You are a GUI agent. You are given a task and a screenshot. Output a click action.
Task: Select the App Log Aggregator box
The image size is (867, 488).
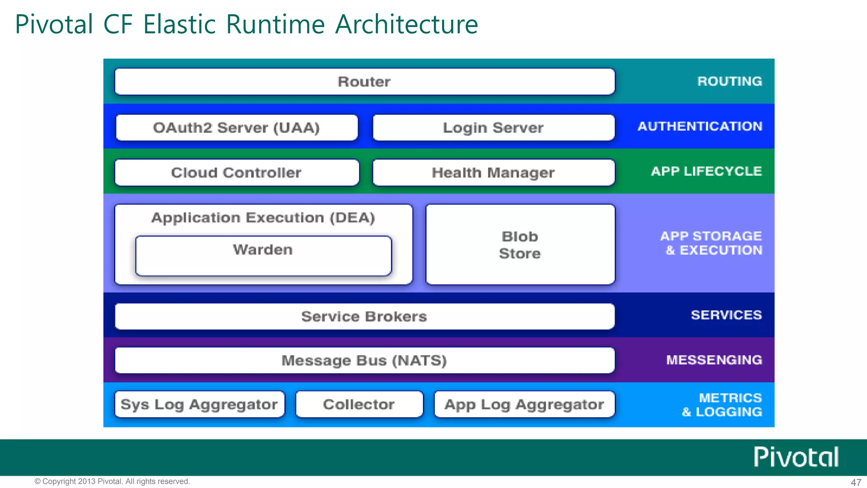524,404
